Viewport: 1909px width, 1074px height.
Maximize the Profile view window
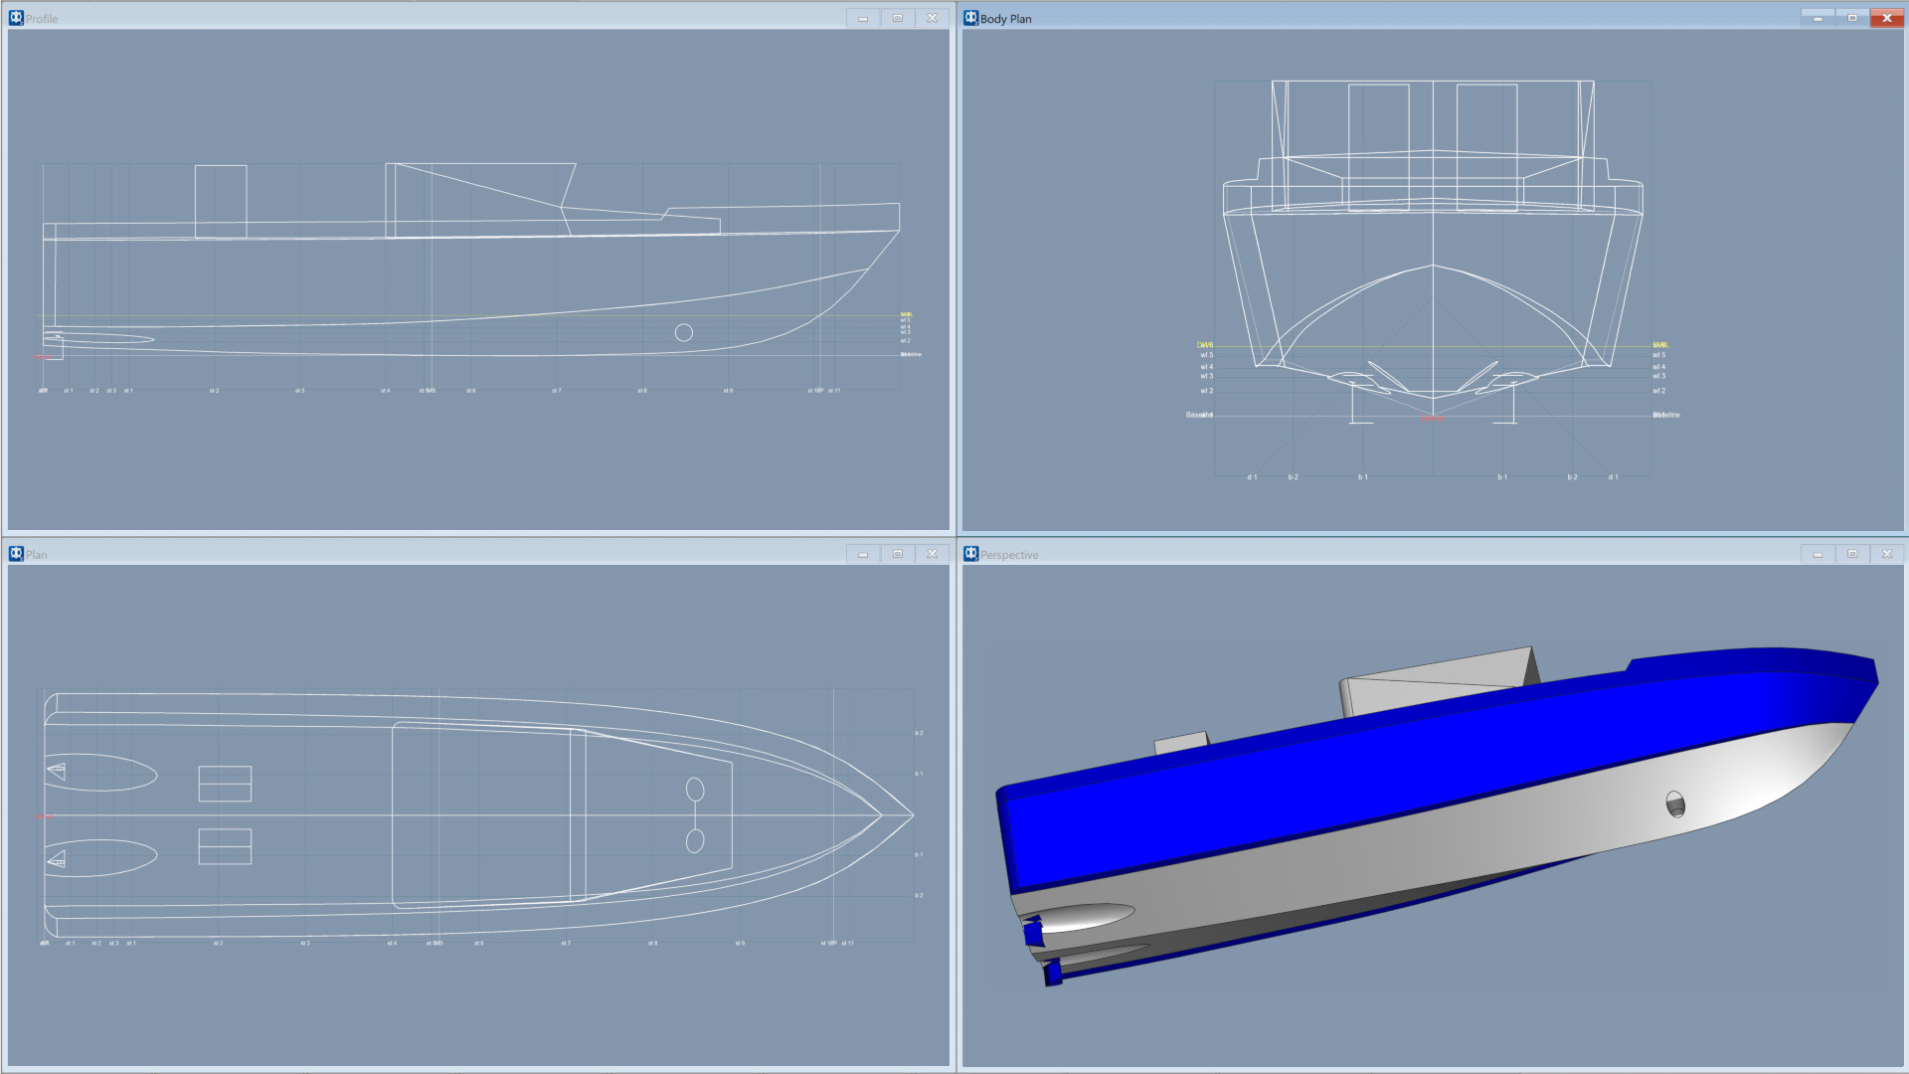coord(897,18)
